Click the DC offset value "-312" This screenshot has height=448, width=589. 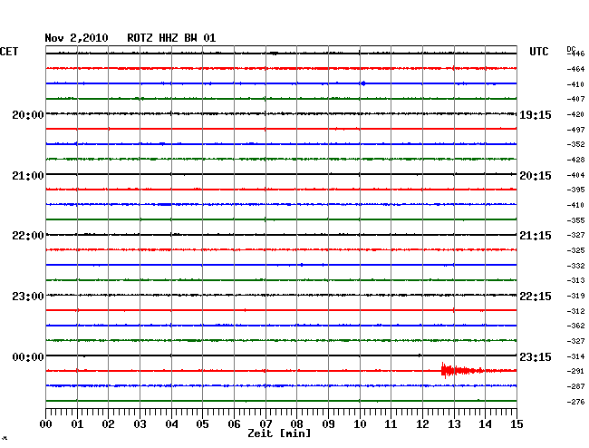coord(575,311)
